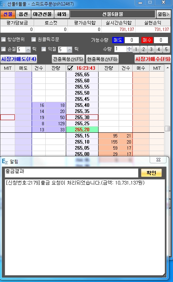Viewport: 173px width, 282px height.
Task: Click the 시장가매도(F4) button
Action: point(19,59)
